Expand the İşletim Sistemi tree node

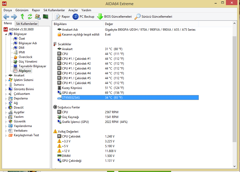pyautogui.click(x=6, y=80)
